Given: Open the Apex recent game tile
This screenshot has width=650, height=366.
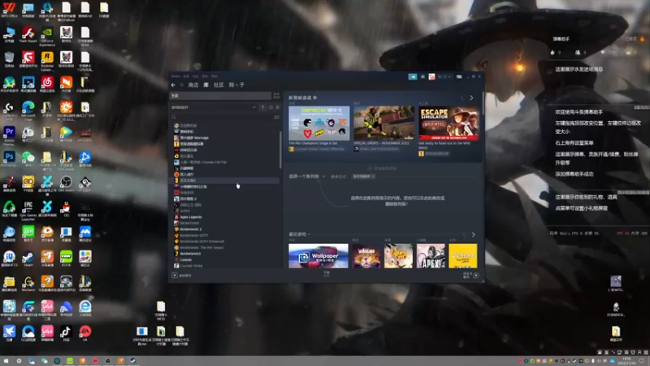Looking at the screenshot, I should pyautogui.click(x=431, y=255).
